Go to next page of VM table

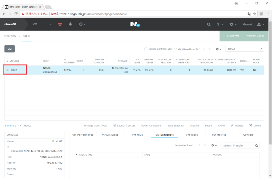pyautogui.click(x=209, y=49)
